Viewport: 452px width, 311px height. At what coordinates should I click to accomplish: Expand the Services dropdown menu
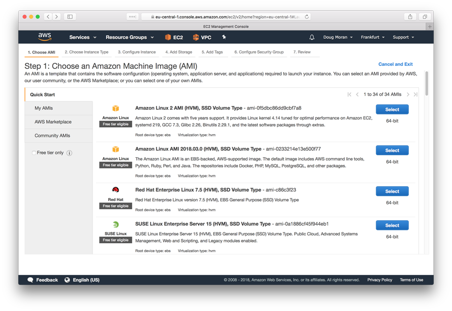pyautogui.click(x=83, y=37)
